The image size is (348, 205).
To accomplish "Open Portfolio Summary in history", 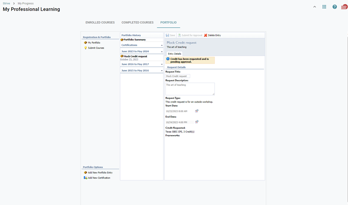I will [x=134, y=40].
